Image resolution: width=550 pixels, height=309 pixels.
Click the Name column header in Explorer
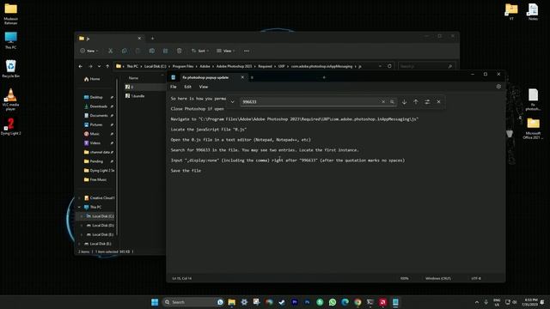click(133, 78)
